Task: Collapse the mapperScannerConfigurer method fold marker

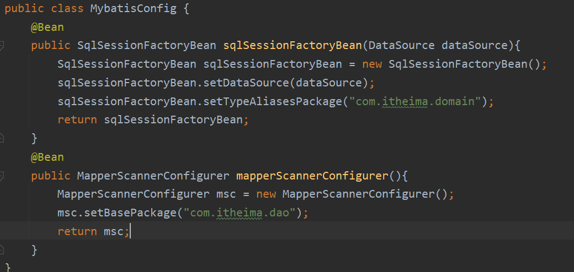Action: [x=2, y=176]
